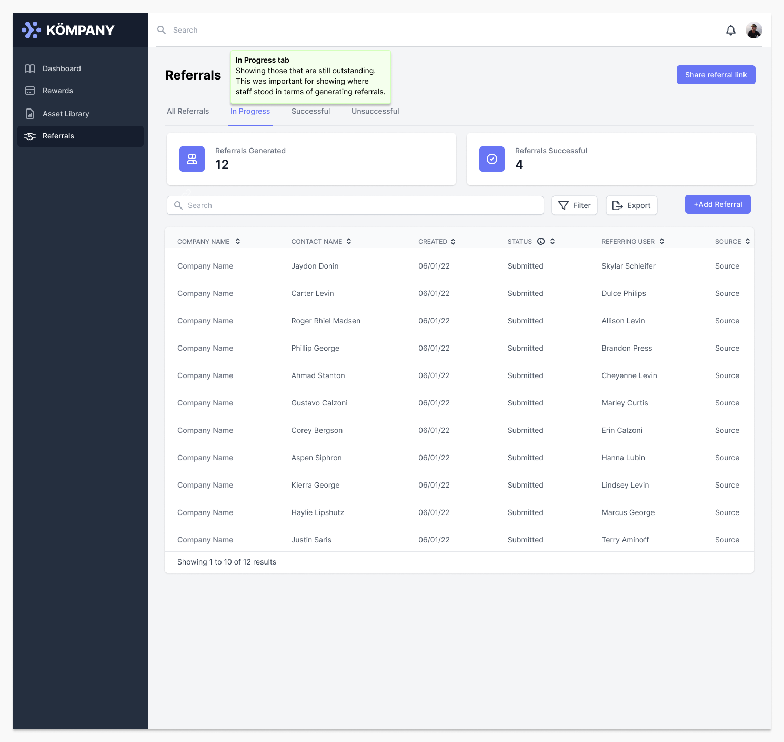Switch to the Successful tab
The width and height of the screenshot is (784, 742).
(x=310, y=111)
